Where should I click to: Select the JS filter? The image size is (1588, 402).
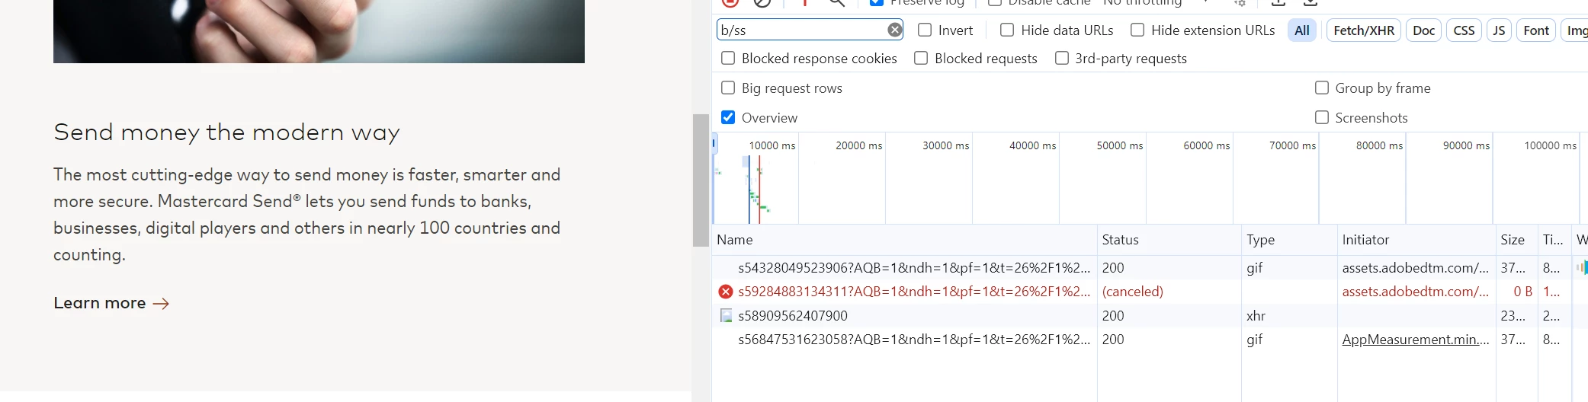coord(1499,30)
